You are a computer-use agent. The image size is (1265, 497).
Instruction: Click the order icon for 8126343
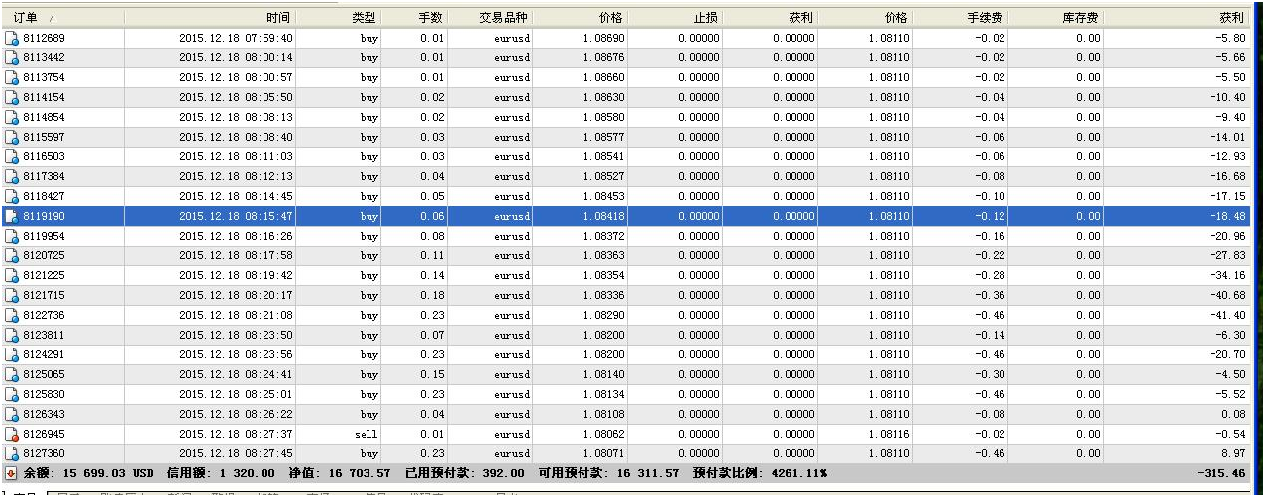pos(12,414)
